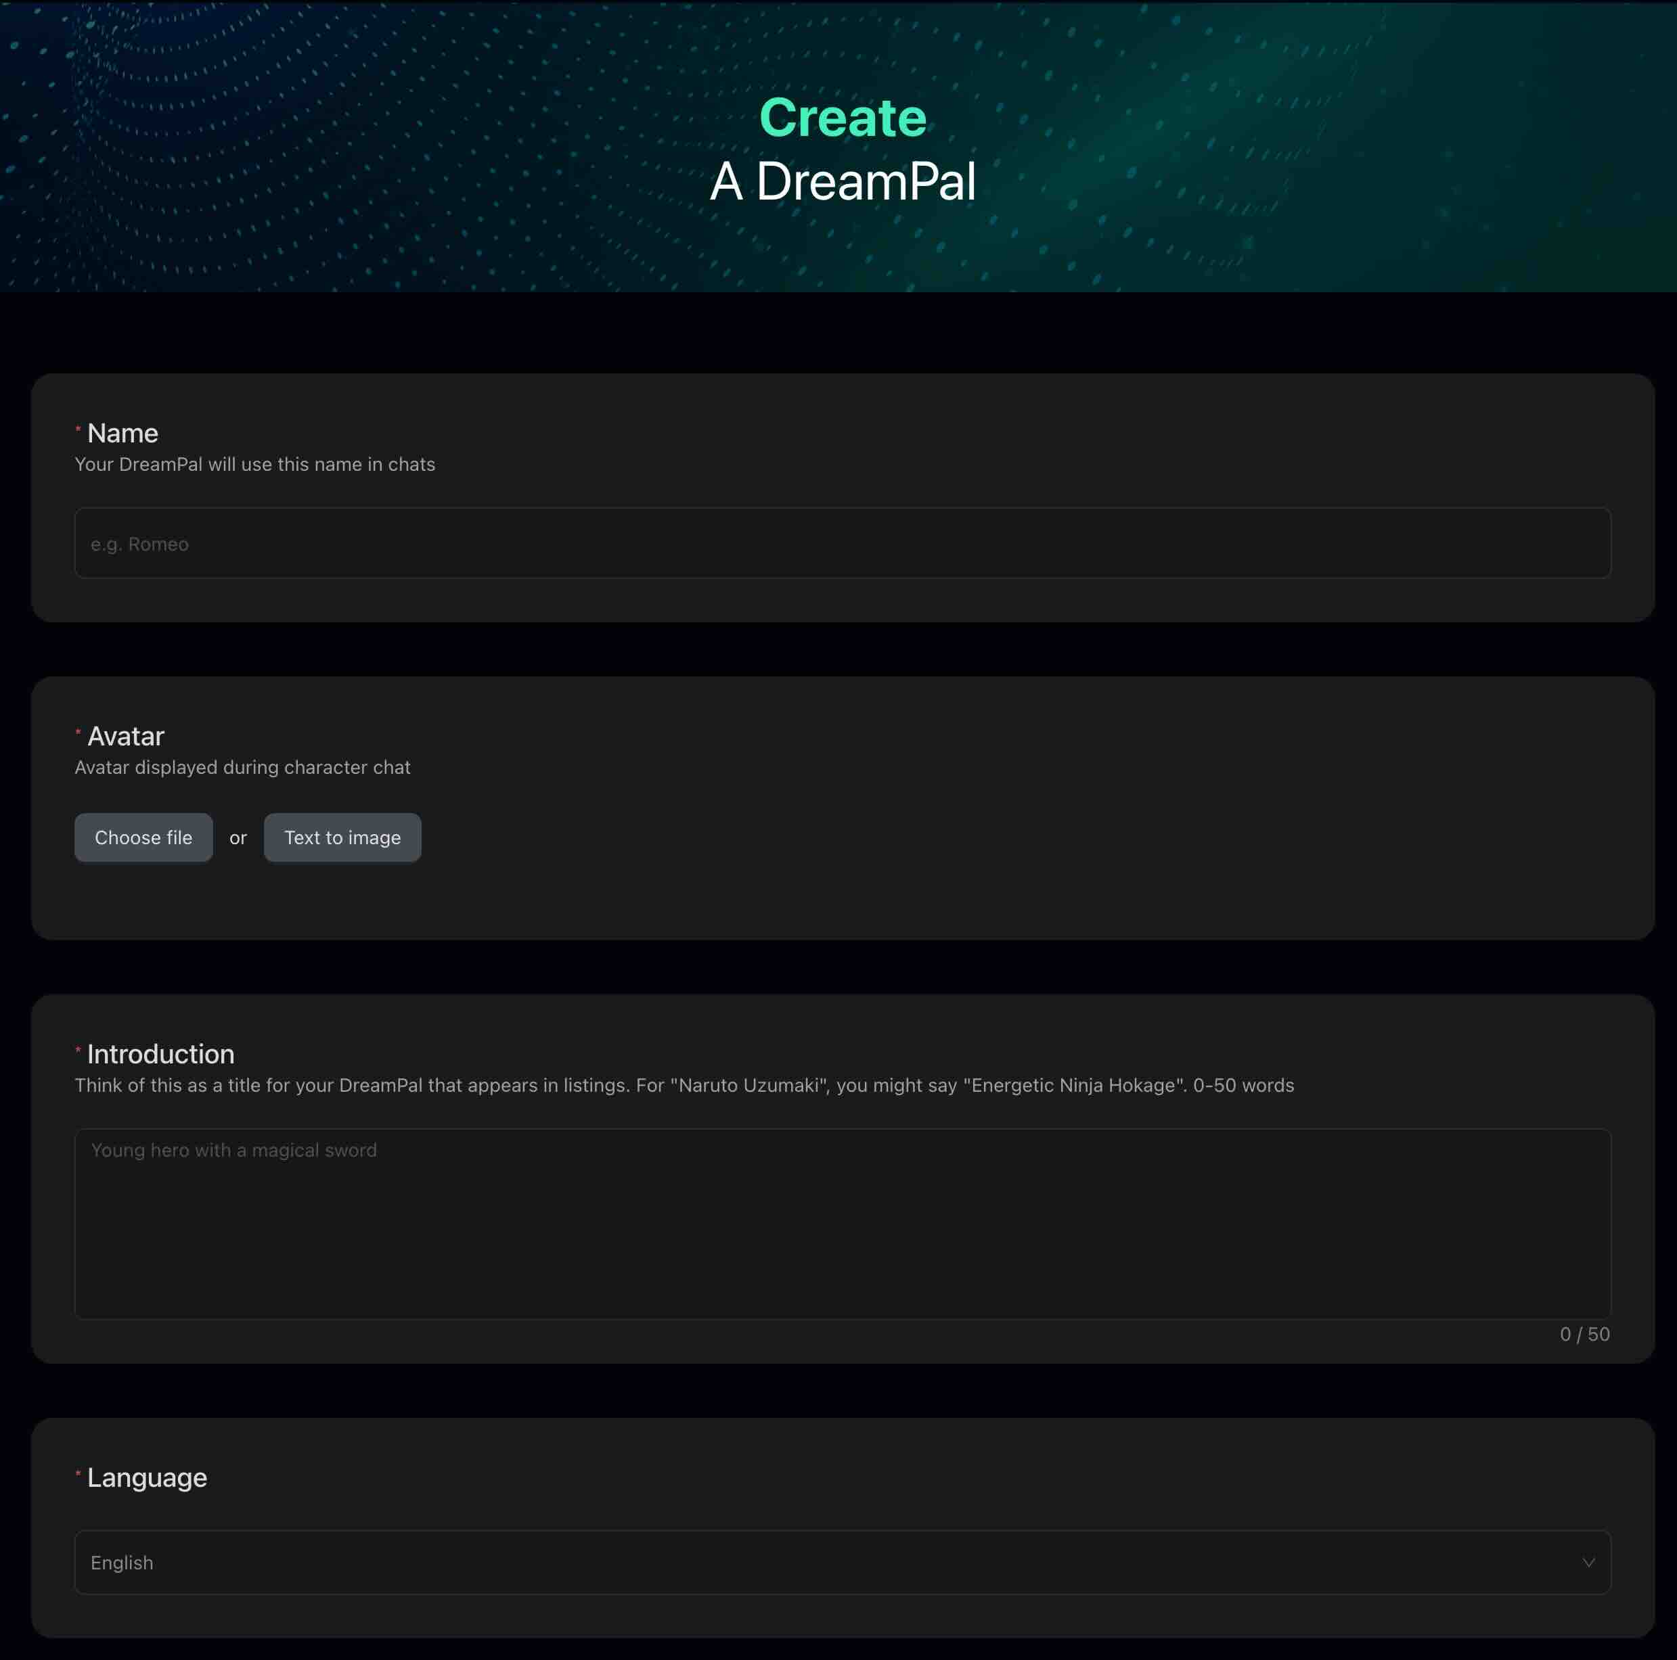Click the "0 / 50" word counter

tap(1584, 1334)
